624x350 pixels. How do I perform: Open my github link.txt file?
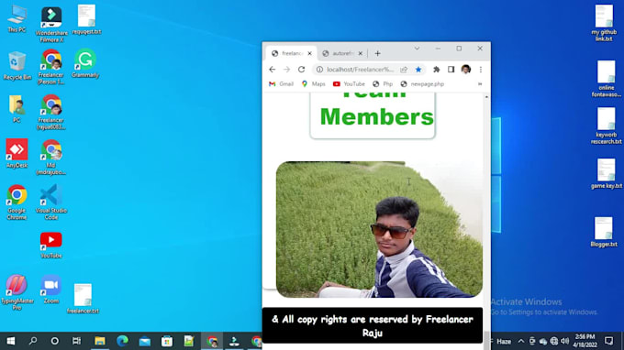tap(604, 23)
